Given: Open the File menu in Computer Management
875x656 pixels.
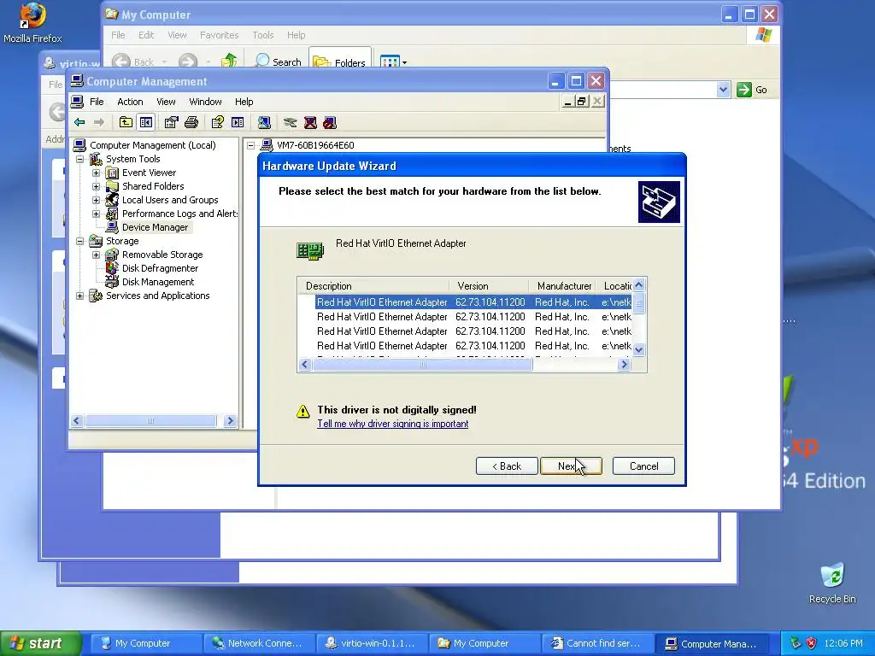Looking at the screenshot, I should point(97,102).
